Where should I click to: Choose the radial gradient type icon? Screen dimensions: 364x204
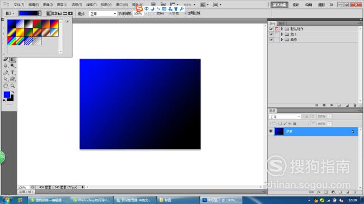pyautogui.click(x=54, y=13)
